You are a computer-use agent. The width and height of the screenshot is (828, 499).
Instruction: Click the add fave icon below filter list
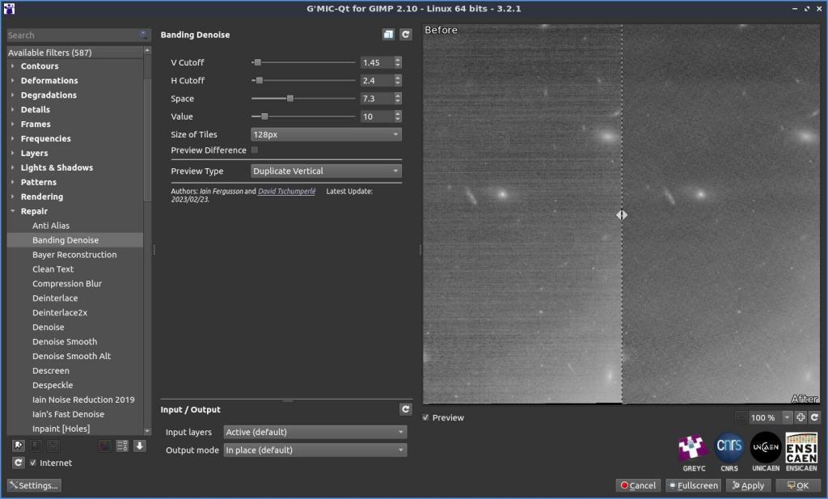point(18,446)
